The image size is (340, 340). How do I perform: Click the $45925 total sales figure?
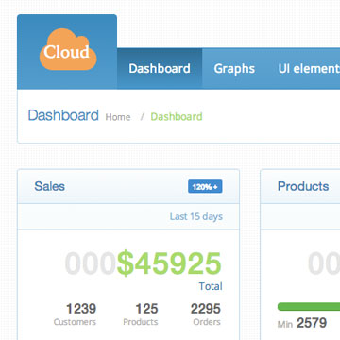(x=169, y=263)
